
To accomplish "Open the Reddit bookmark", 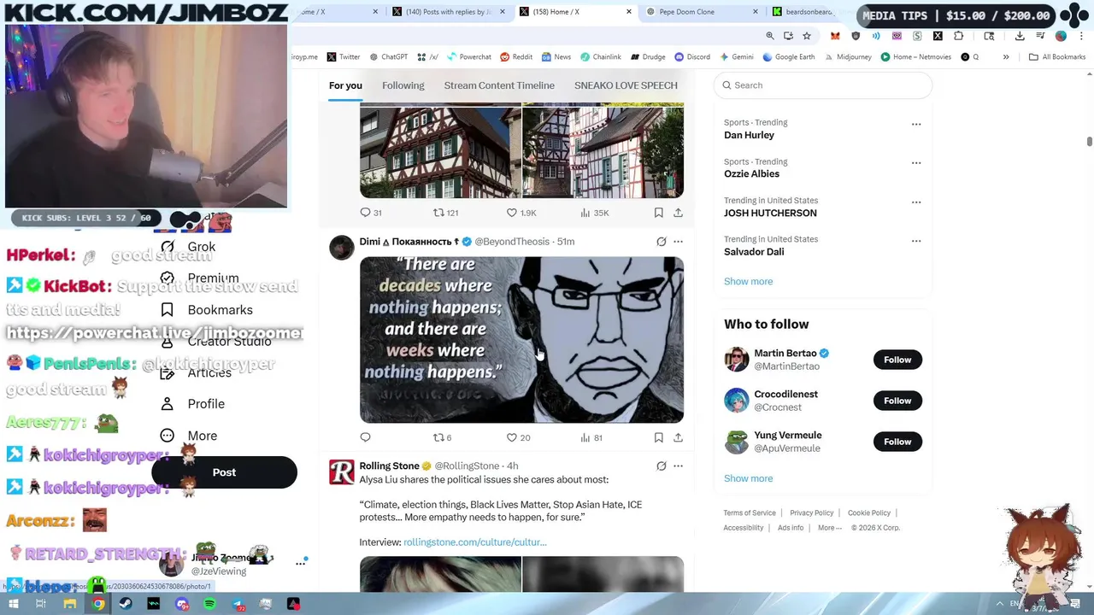I will tap(516, 57).
